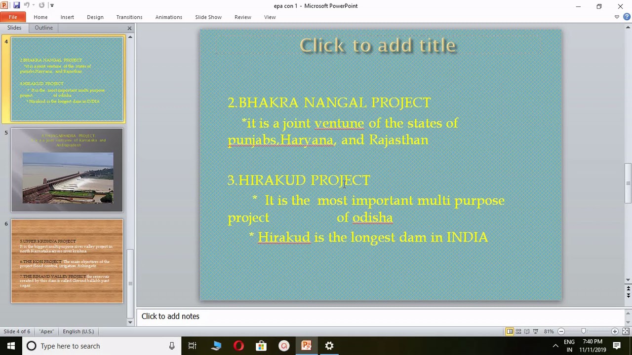Open the Animations tab
The image size is (632, 355).
169,17
